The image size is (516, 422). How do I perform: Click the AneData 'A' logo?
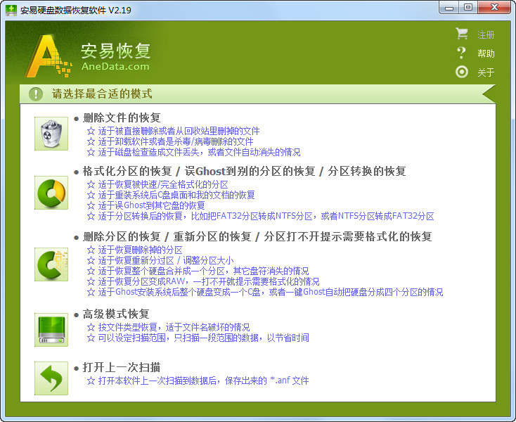(x=49, y=56)
